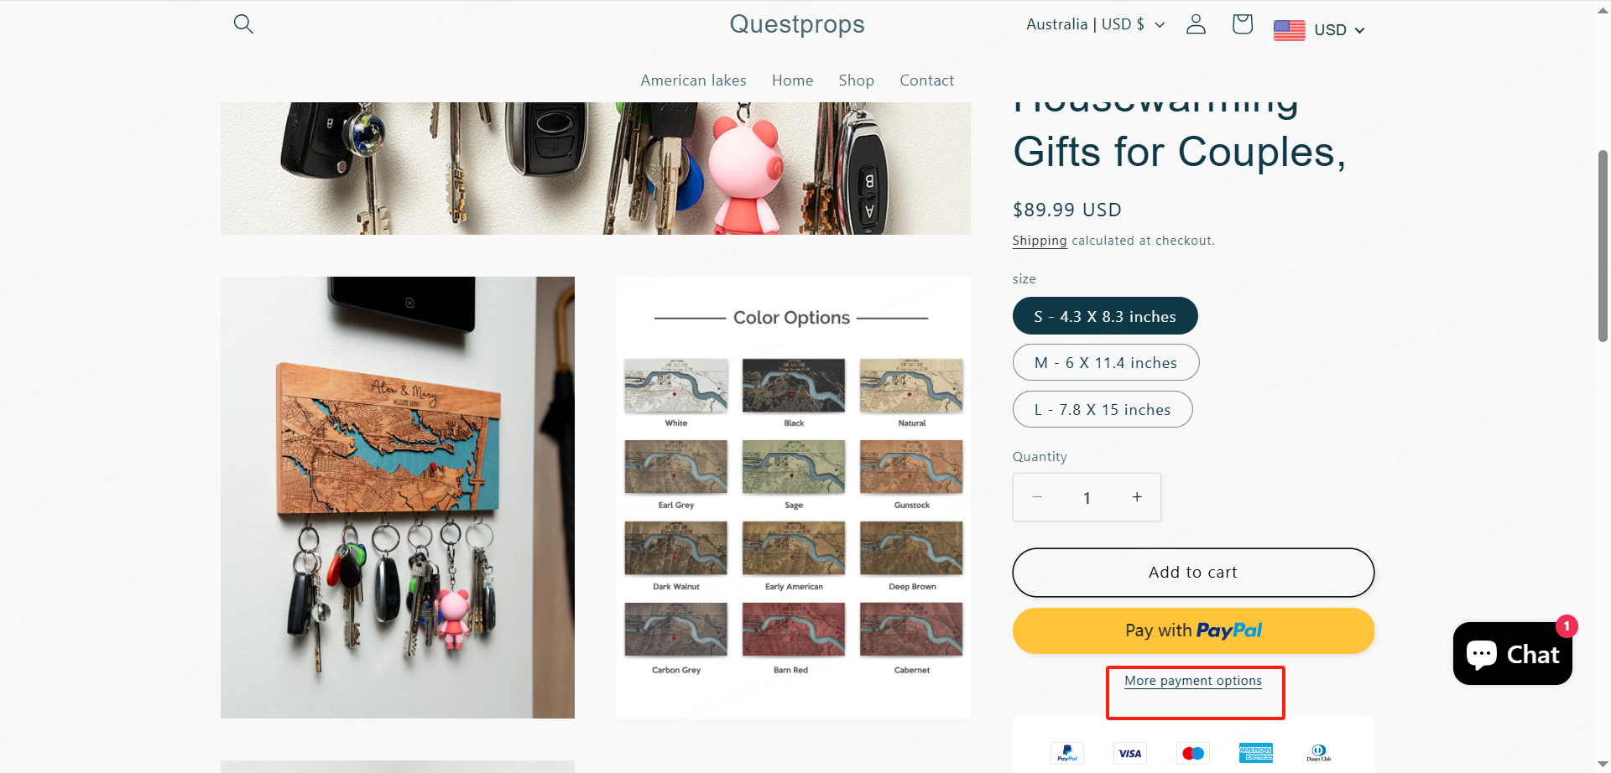Select size L - 7.8 X 15 inches

click(x=1102, y=410)
